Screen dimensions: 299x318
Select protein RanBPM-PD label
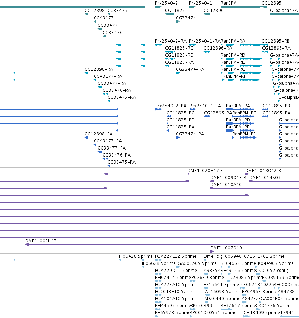(238, 120)
